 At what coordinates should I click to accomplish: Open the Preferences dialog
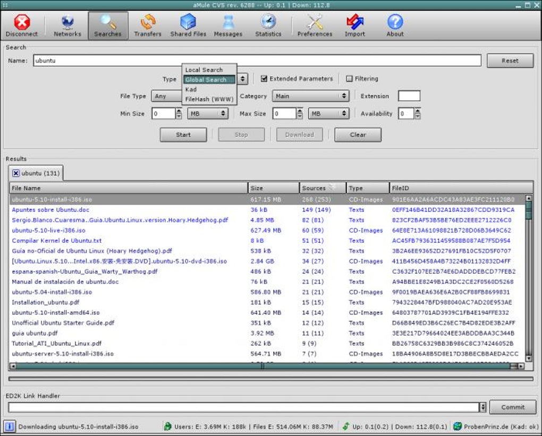[315, 26]
